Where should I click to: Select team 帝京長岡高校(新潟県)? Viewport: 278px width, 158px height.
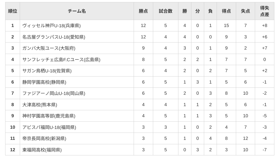pyautogui.click(x=44, y=138)
